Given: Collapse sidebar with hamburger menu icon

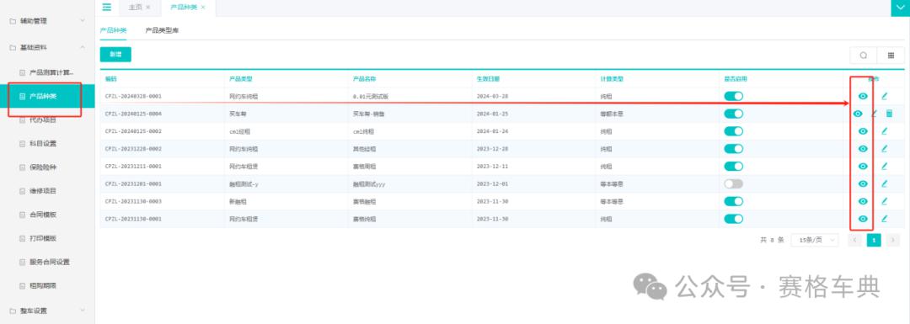Looking at the screenshot, I should (x=107, y=7).
